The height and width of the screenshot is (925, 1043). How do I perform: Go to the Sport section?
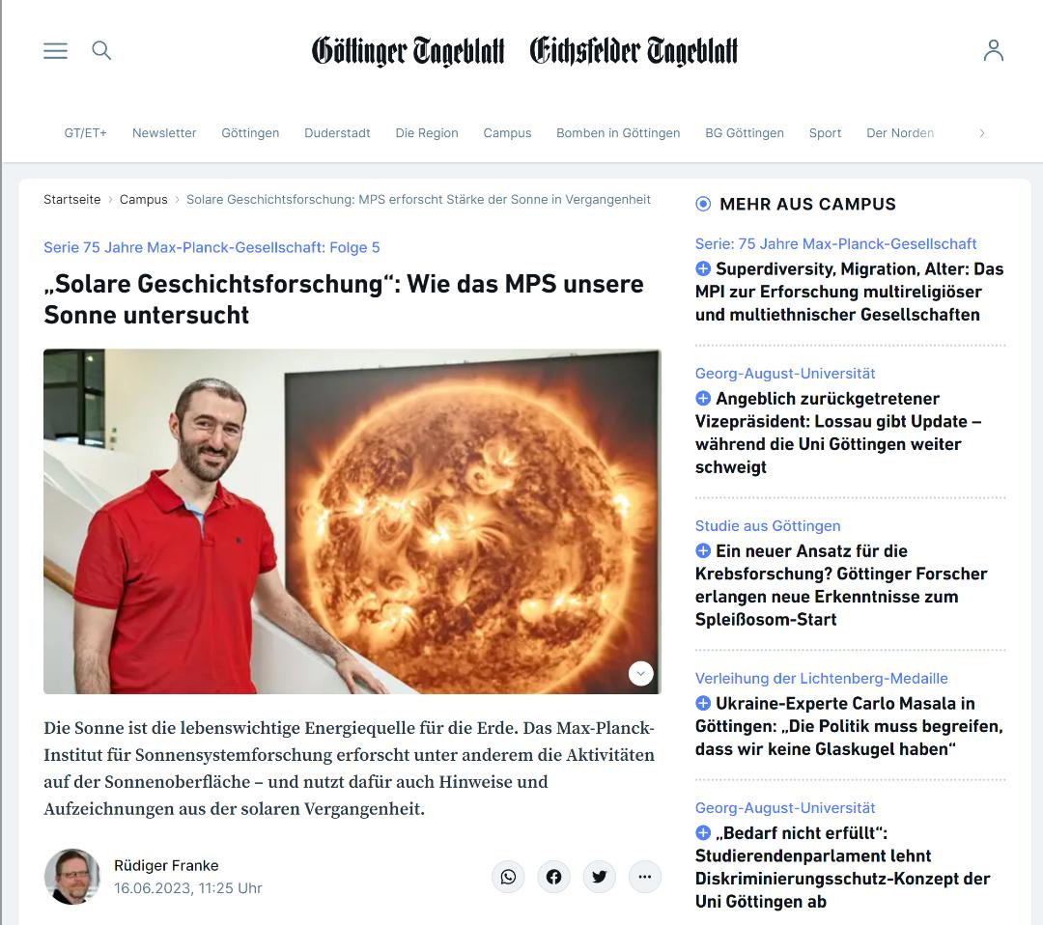pyautogui.click(x=825, y=133)
